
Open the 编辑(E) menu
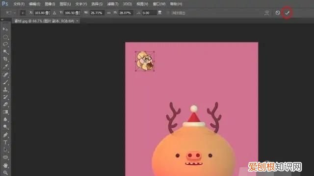[x=34, y=4]
